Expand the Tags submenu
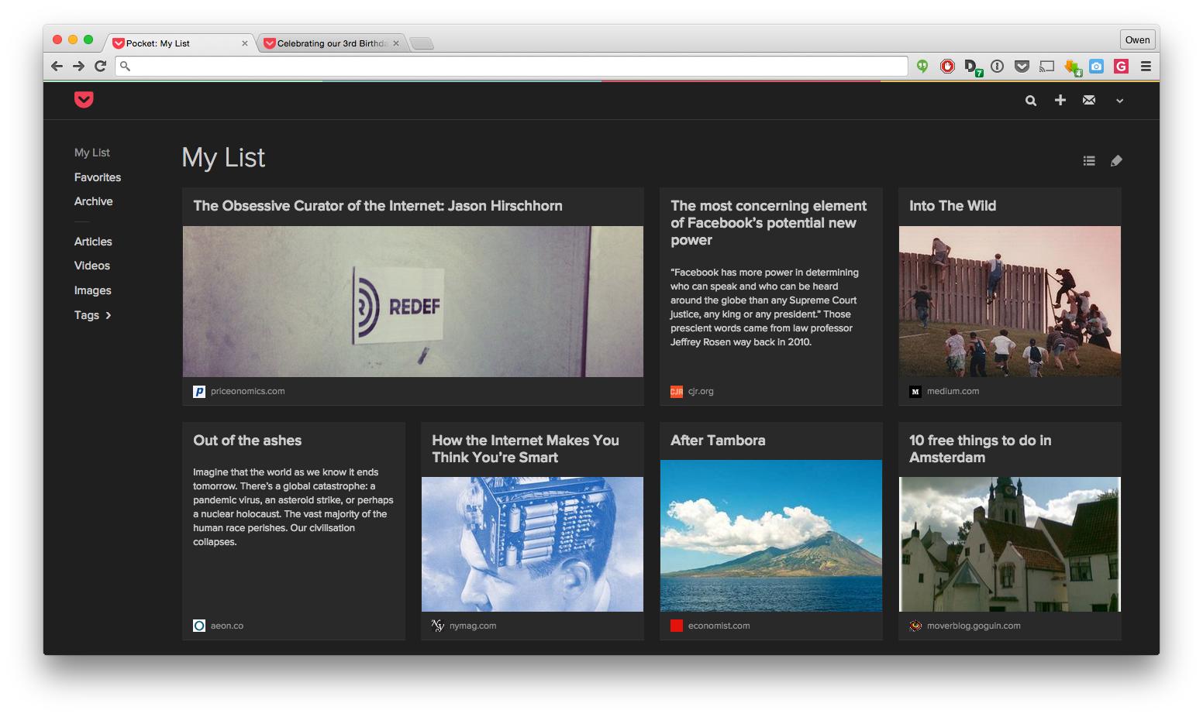Image resolution: width=1203 pixels, height=717 pixels. coord(93,315)
